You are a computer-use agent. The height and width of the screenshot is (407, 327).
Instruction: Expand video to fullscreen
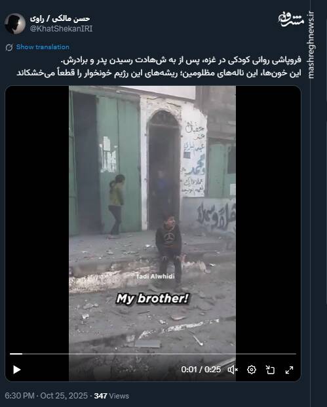(289, 370)
